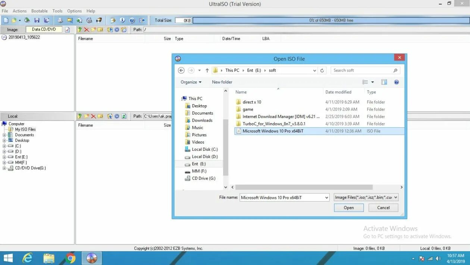Click the dialog help question mark icon
The height and width of the screenshot is (265, 470).
tap(397, 82)
